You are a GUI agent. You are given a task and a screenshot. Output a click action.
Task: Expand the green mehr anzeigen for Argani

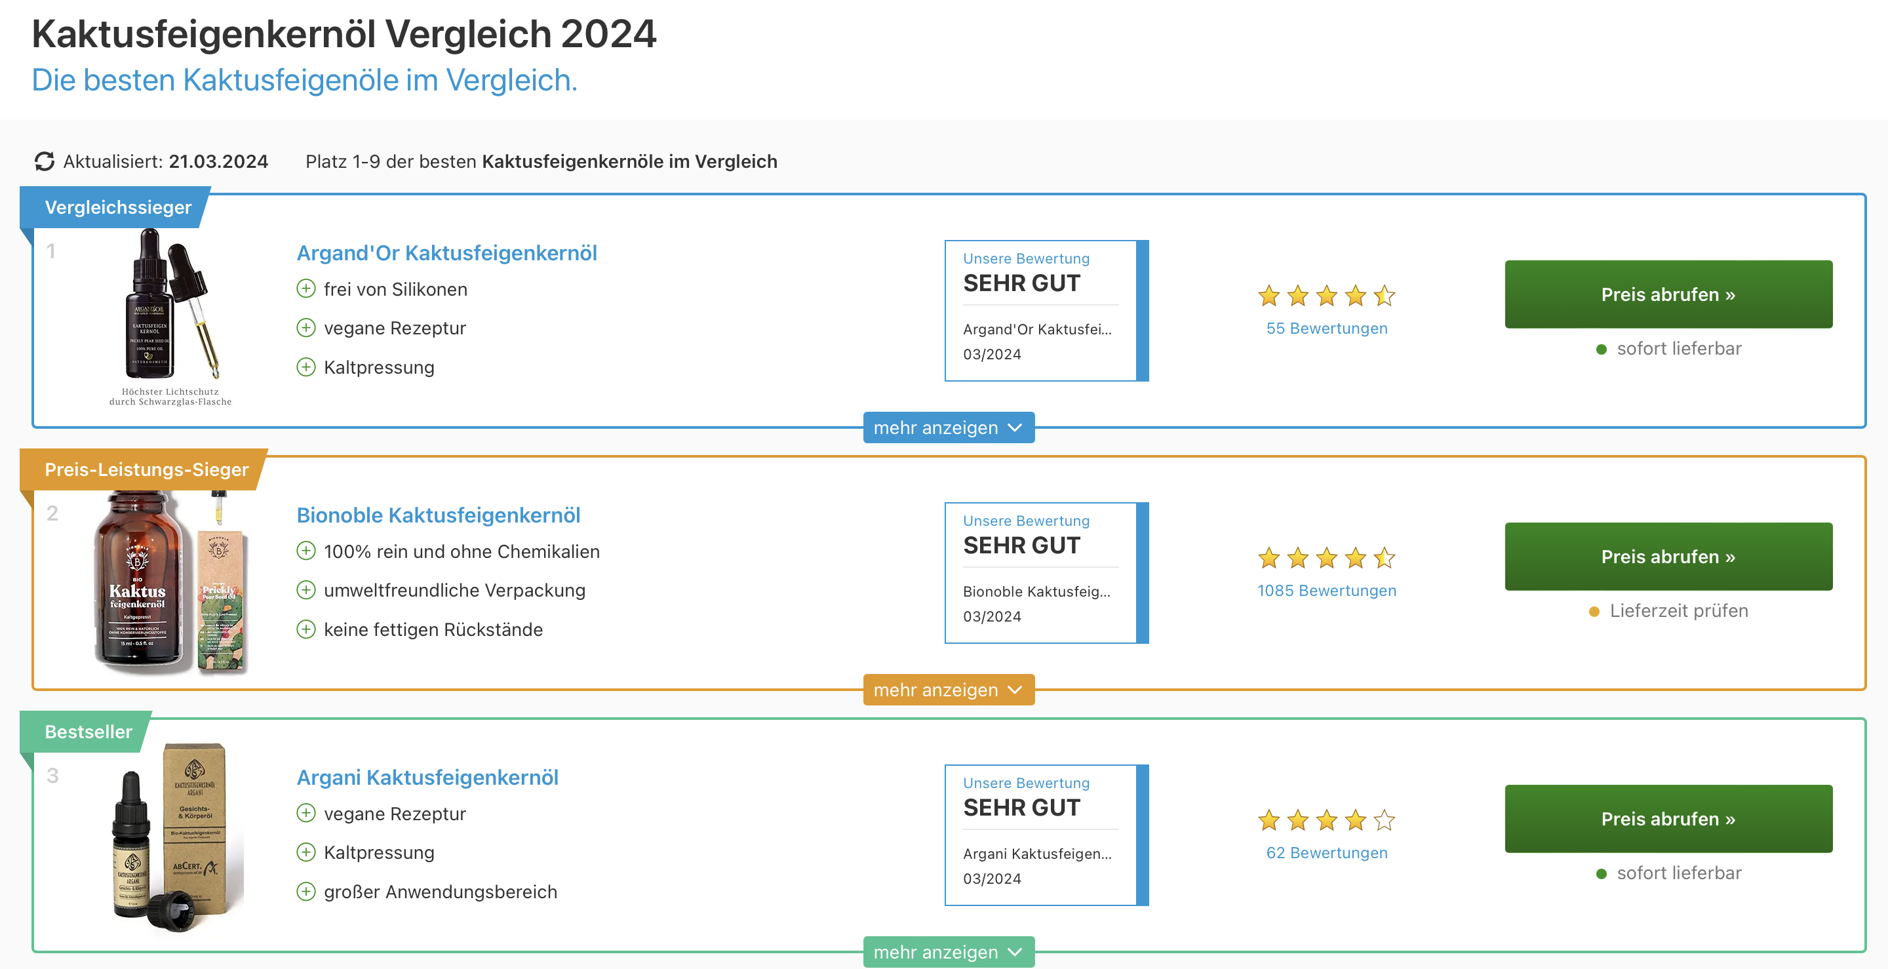click(949, 951)
